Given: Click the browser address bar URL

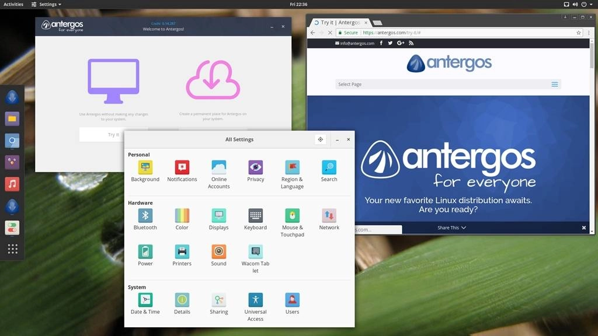Looking at the screenshot, I should [392, 33].
